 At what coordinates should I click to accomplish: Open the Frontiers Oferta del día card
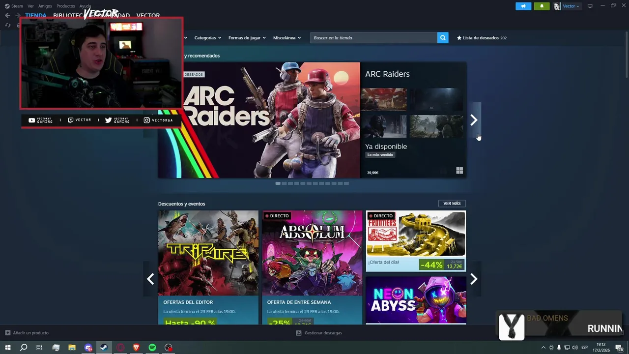[x=416, y=241]
